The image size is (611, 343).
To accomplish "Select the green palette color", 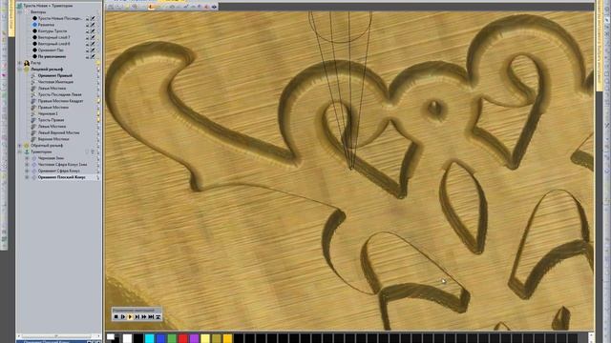I will [172, 338].
